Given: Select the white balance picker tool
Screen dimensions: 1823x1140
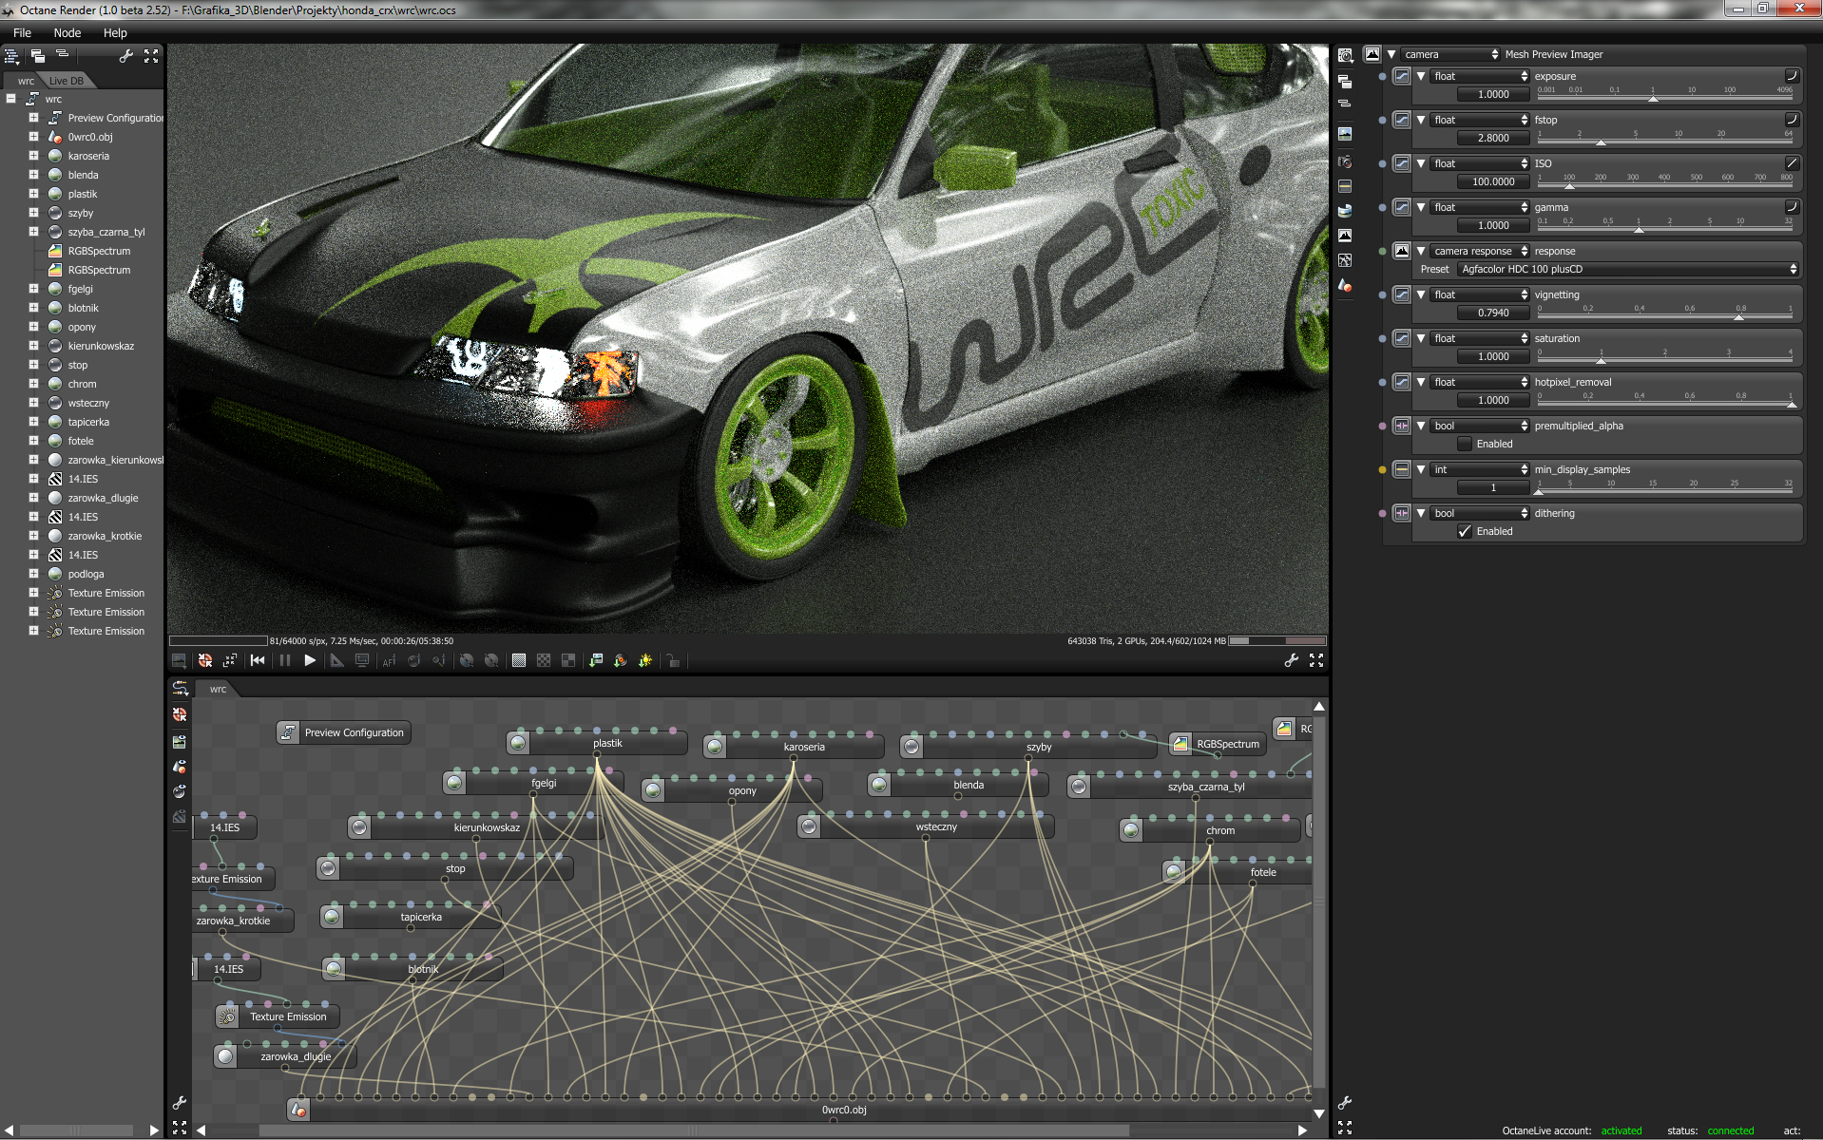Looking at the screenshot, I should click(x=439, y=661).
